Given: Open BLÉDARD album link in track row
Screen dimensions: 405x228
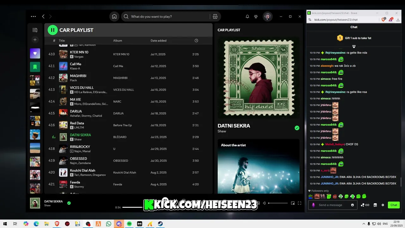Looking at the screenshot, I should 120,137.
